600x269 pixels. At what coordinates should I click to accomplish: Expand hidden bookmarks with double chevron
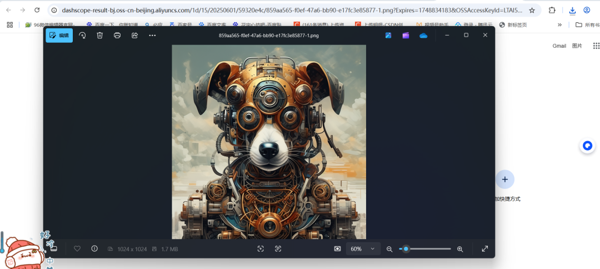tap(560, 25)
